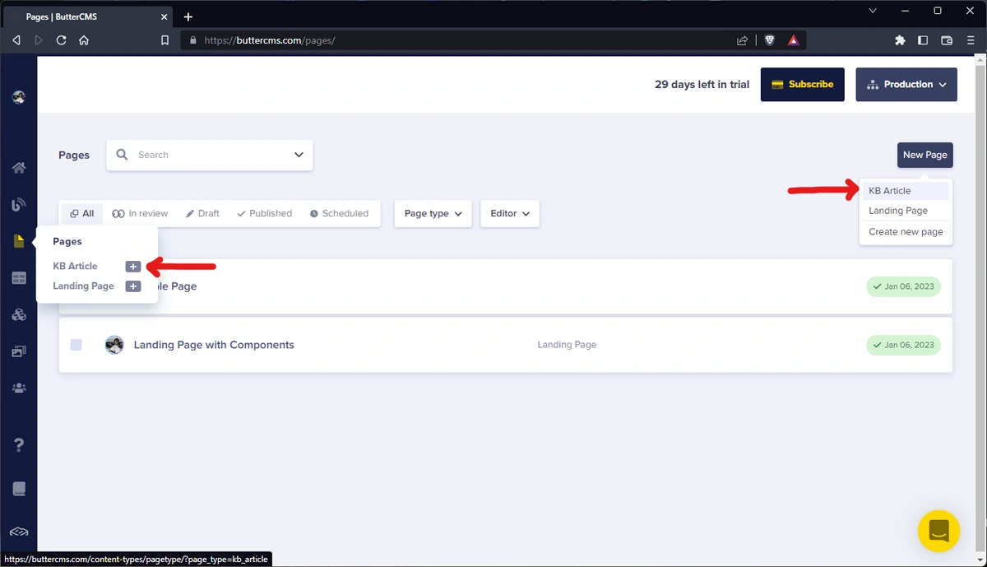Tick checkbox for Landing Page with Components
Viewport: 987px width, 567px height.
point(76,345)
